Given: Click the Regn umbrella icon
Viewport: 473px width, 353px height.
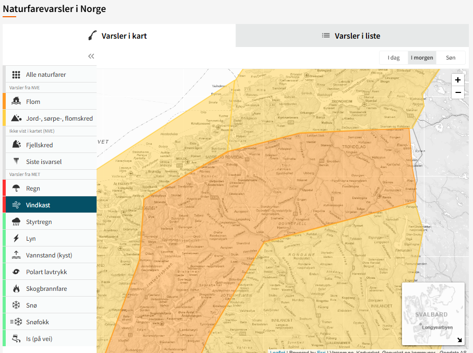Looking at the screenshot, I should pos(16,189).
